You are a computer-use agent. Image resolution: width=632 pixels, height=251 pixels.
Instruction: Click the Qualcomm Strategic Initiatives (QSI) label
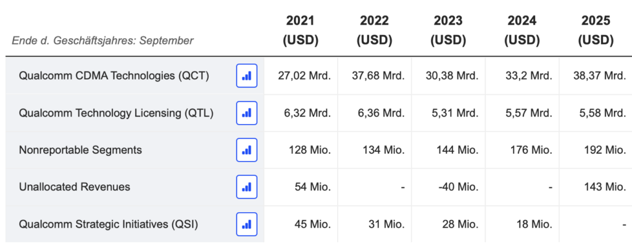109,224
